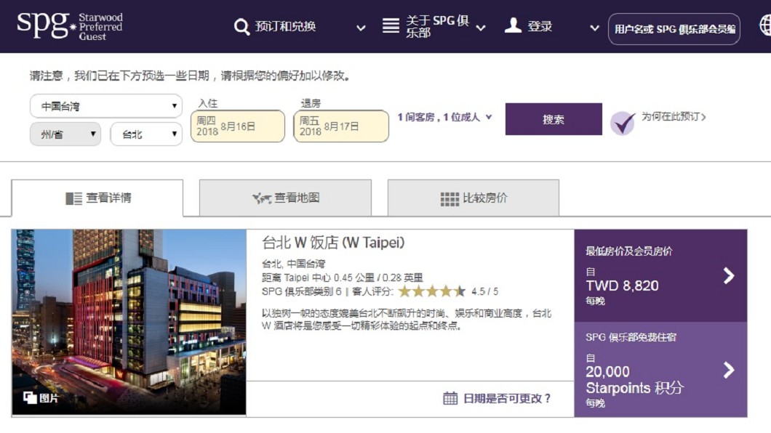Click the arrow chevron in TWD 8,820 panel
This screenshot has width=771, height=433.
tap(730, 275)
